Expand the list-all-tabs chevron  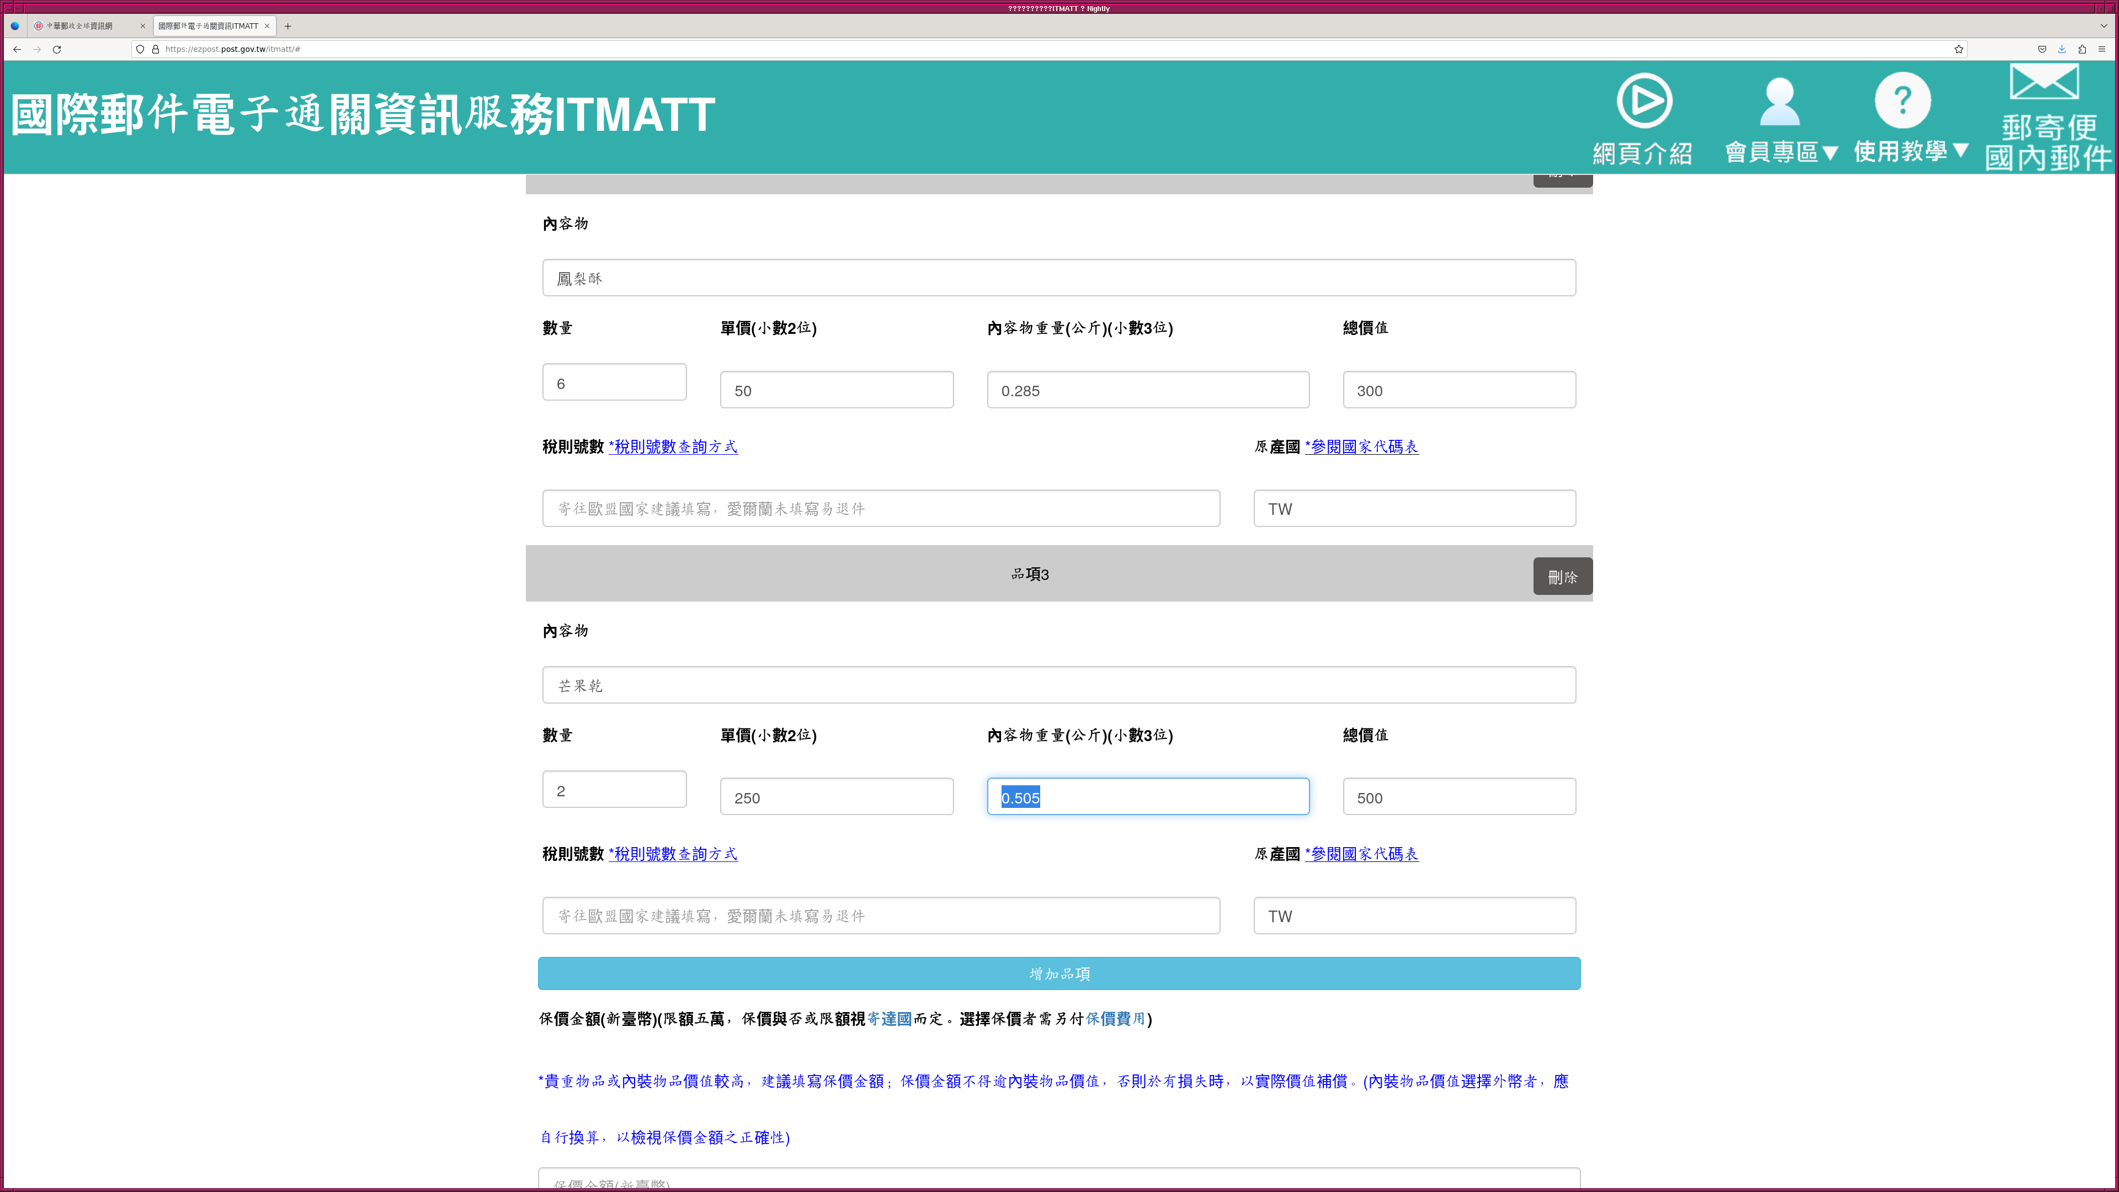tap(2104, 26)
